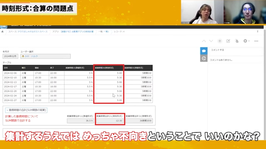The height and width of the screenshot is (149, 266).
Task: Click the コメントする comment input field
Action: [235, 50]
